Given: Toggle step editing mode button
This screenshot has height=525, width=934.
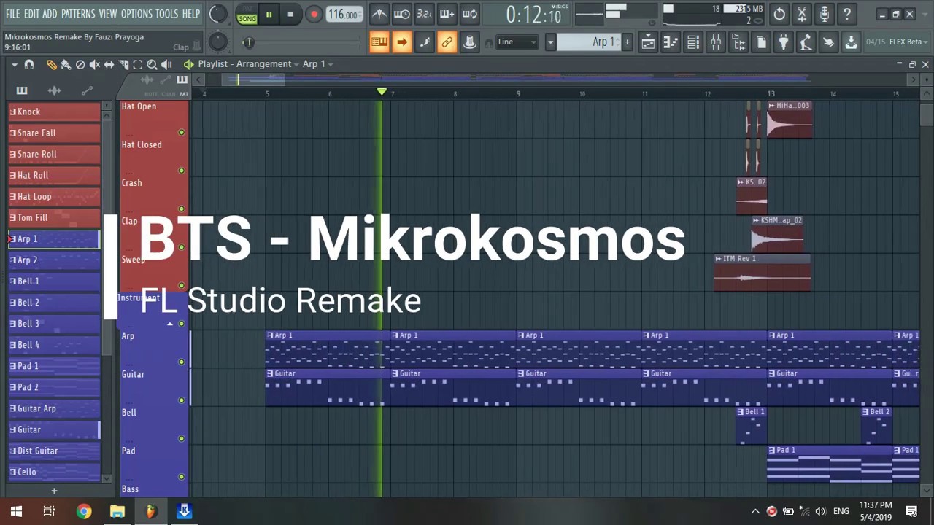Looking at the screenshot, I should tap(425, 42).
